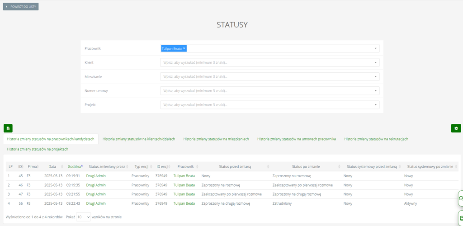Expand the Pracownik dropdown arrow
Image resolution: width=463 pixels, height=226 pixels.
[375, 48]
